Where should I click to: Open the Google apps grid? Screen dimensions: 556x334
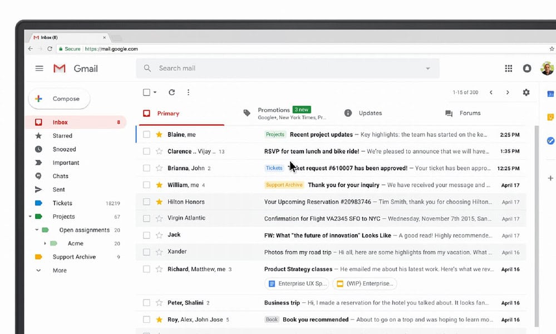(508, 68)
